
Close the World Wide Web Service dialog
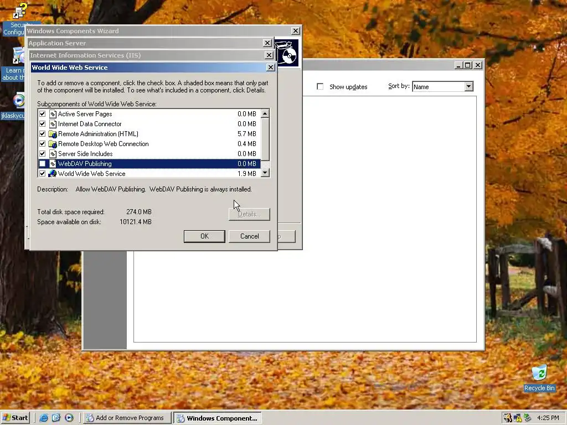(270, 67)
